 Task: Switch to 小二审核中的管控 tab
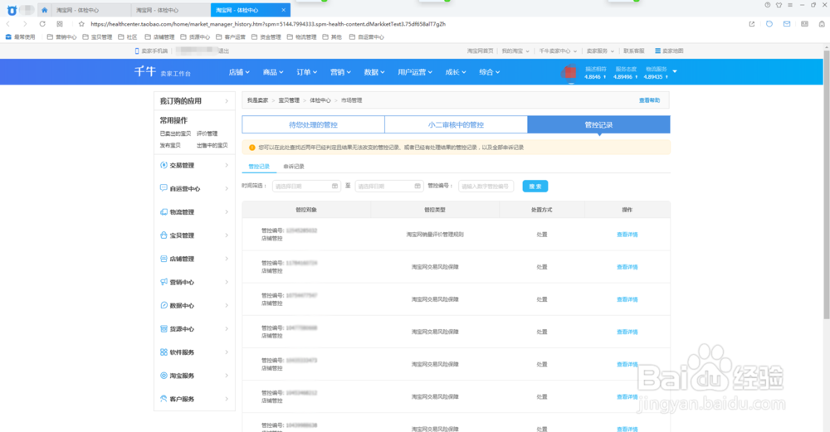[456, 124]
